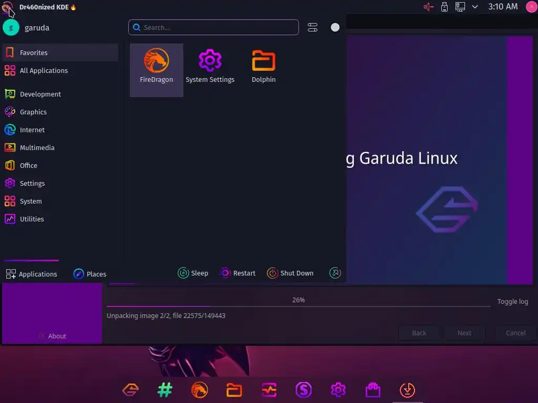
Task: Click the Restart button
Action: [237, 273]
